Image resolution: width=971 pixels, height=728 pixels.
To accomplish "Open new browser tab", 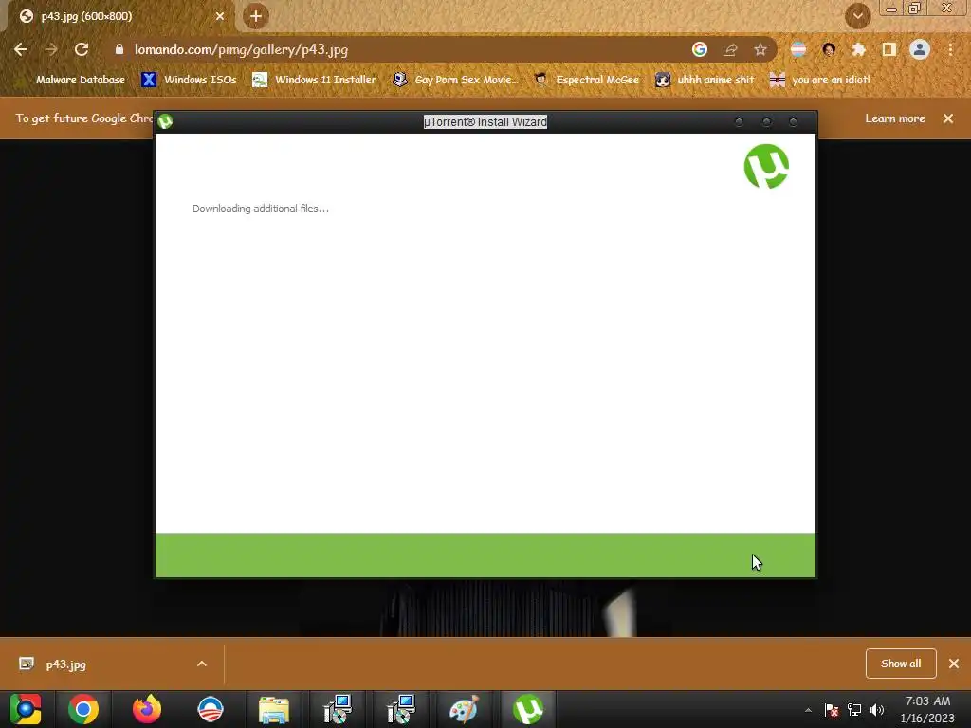I will tap(256, 16).
